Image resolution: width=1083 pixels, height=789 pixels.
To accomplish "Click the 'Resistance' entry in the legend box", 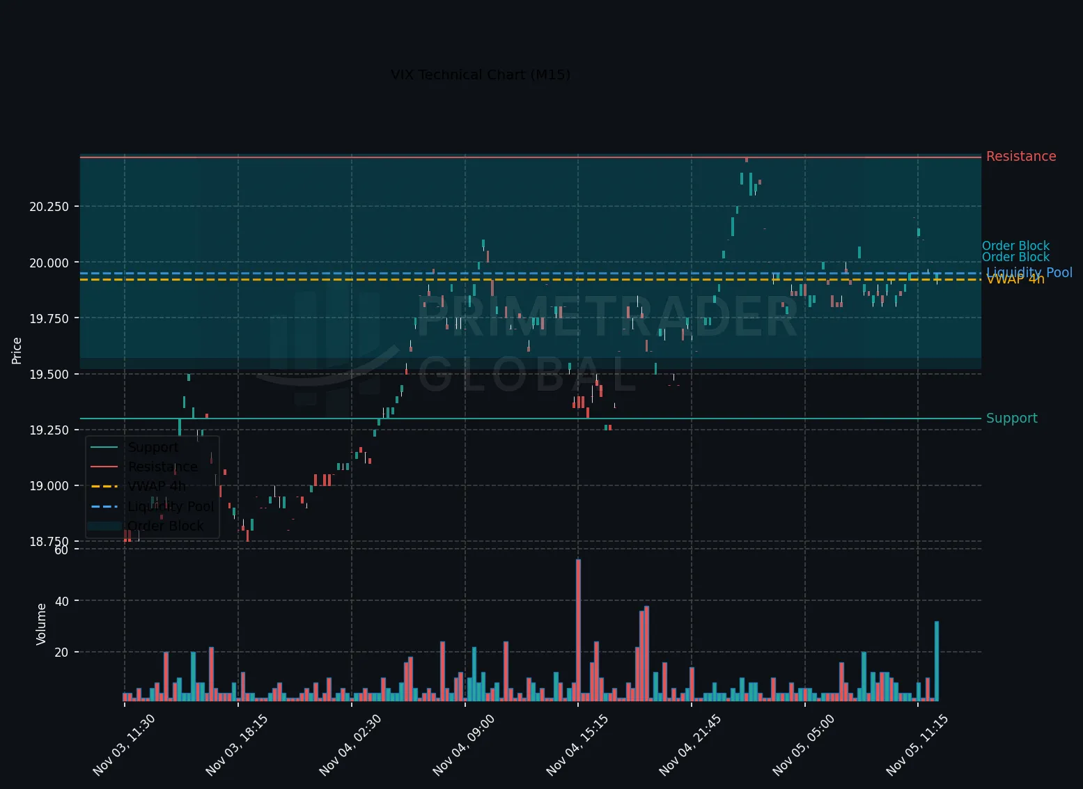I will 163,467.
